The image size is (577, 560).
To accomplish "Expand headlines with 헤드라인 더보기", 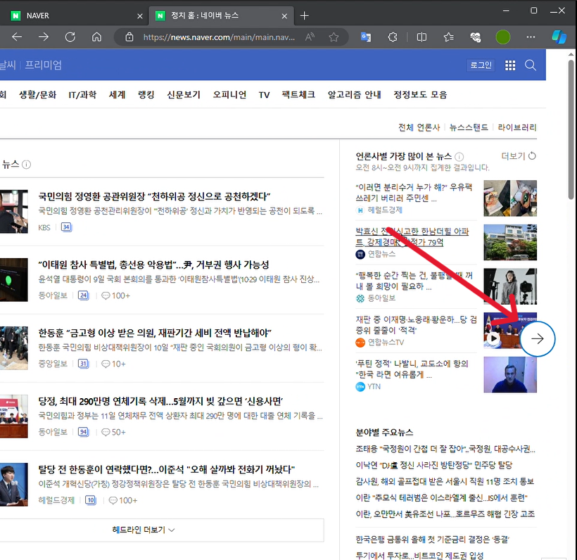I will pos(143,530).
